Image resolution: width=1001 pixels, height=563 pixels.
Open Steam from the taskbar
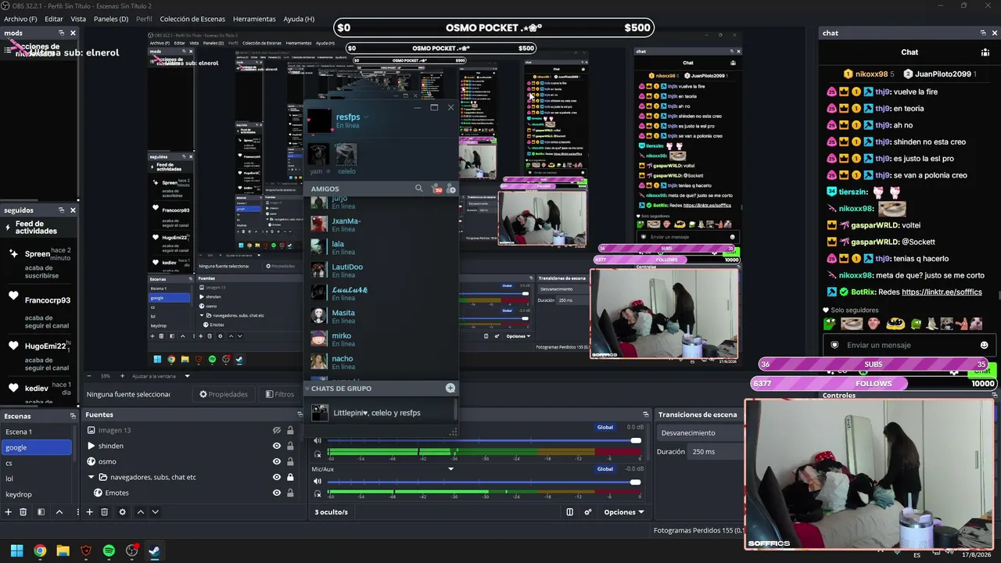point(155,550)
